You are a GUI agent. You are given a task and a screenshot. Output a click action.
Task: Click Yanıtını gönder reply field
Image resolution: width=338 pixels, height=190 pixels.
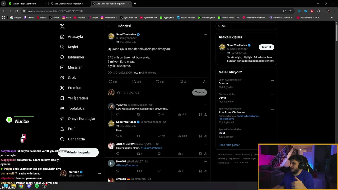[153, 92]
